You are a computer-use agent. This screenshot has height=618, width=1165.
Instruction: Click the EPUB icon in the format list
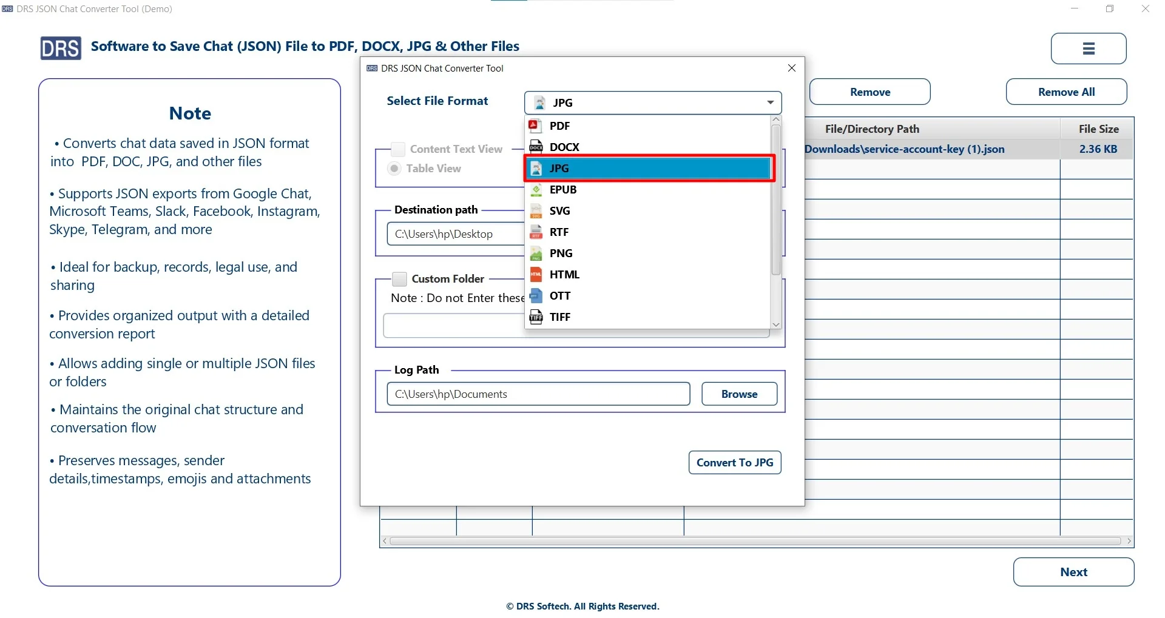(536, 190)
